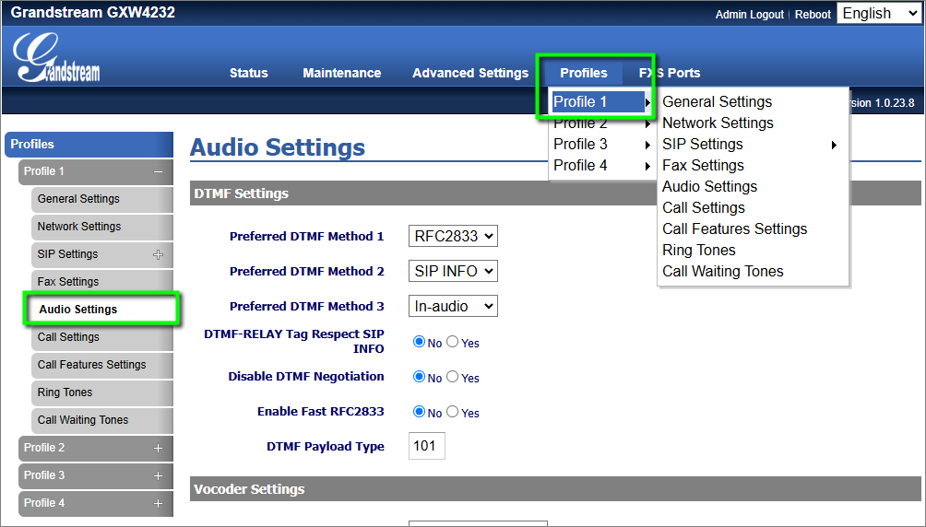
Task: Open Call Waiting Tones in the sidebar
Action: pyautogui.click(x=102, y=420)
